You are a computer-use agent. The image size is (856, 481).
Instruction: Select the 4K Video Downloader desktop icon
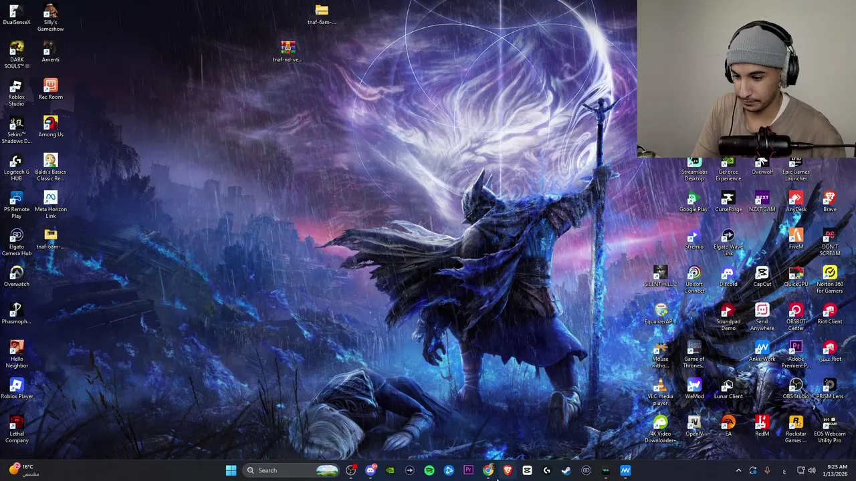pyautogui.click(x=661, y=430)
